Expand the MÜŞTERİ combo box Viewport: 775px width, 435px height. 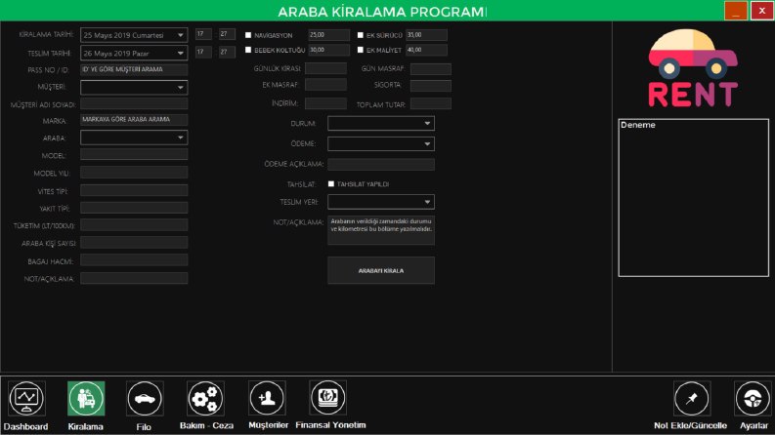pyautogui.click(x=134, y=88)
